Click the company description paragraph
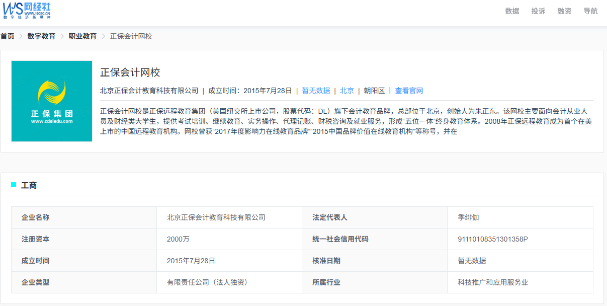The width and height of the screenshot is (607, 306). [x=346, y=121]
